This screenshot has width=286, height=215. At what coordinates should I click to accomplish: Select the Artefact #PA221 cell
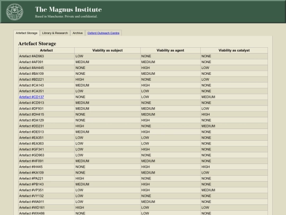click(x=46, y=178)
